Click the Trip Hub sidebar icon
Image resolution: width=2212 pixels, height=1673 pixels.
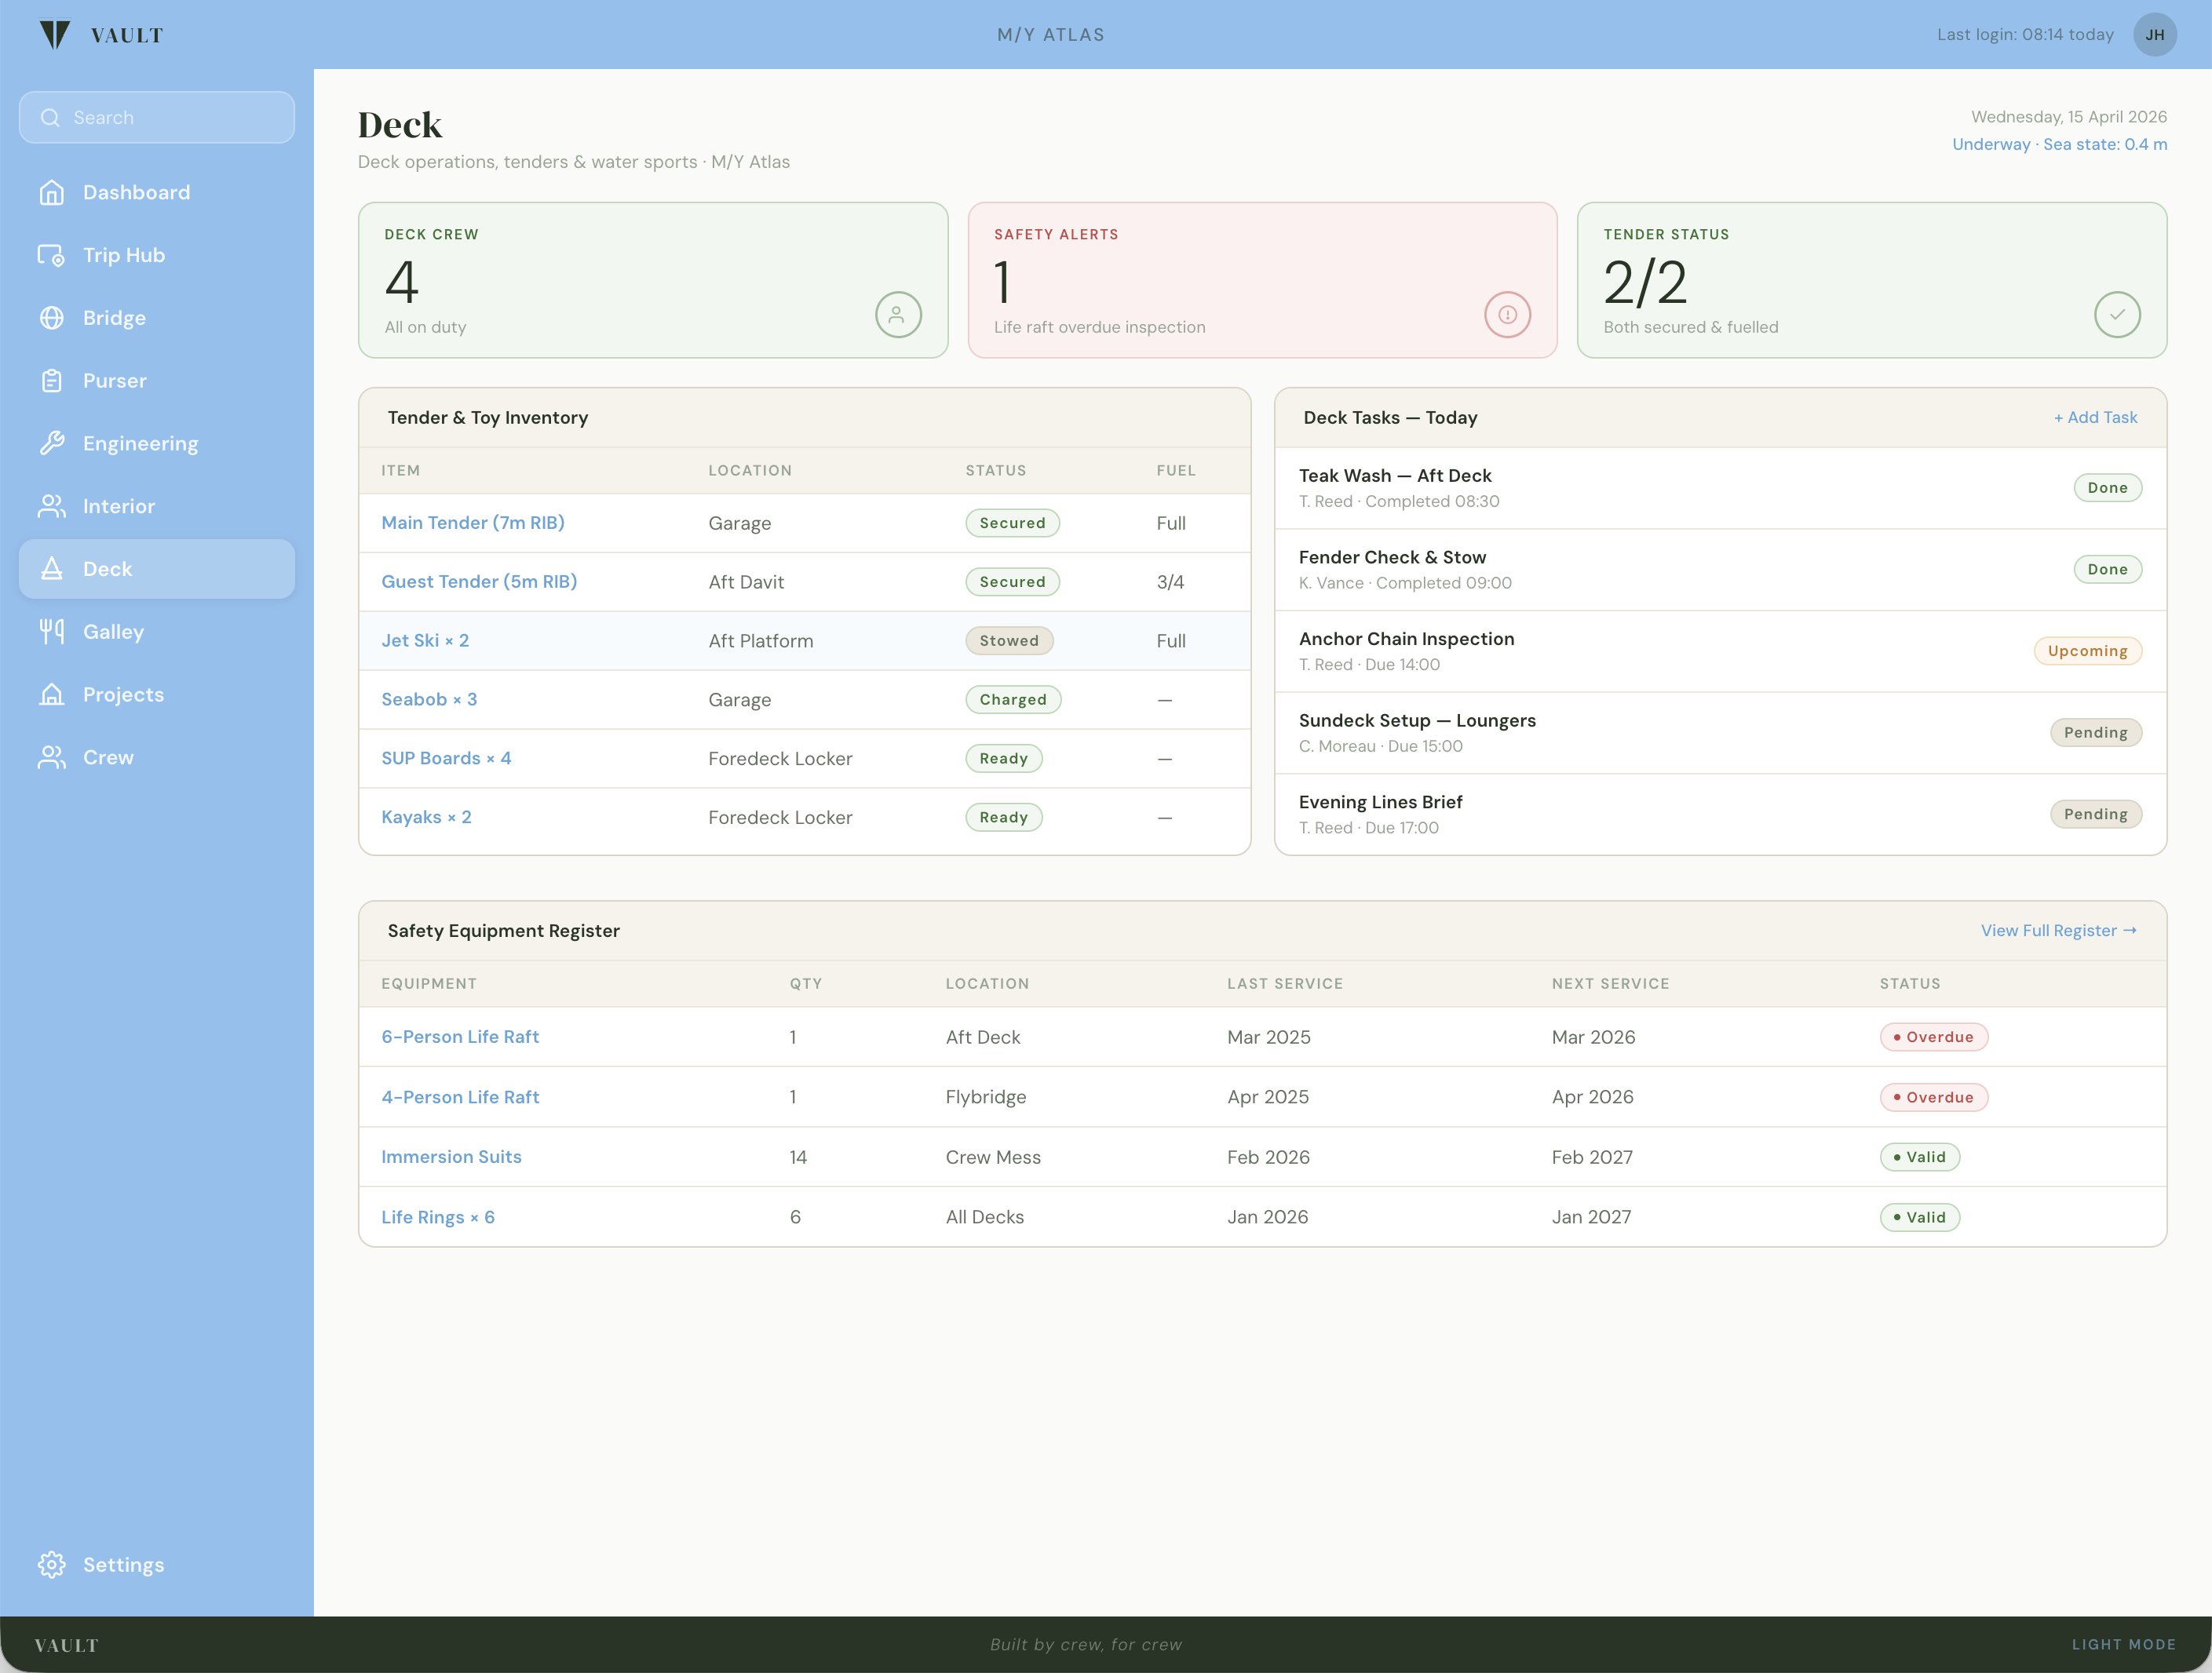pyautogui.click(x=52, y=255)
